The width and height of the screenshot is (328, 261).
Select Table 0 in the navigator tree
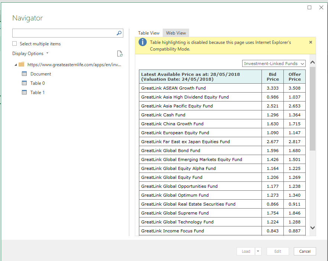tap(38, 83)
